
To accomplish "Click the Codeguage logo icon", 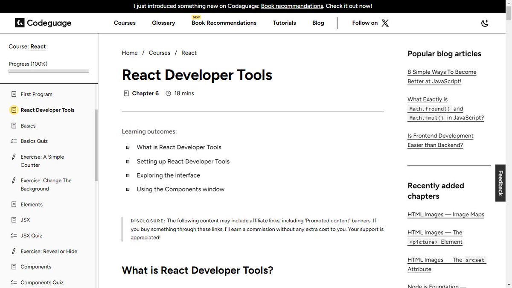I will click(20, 23).
